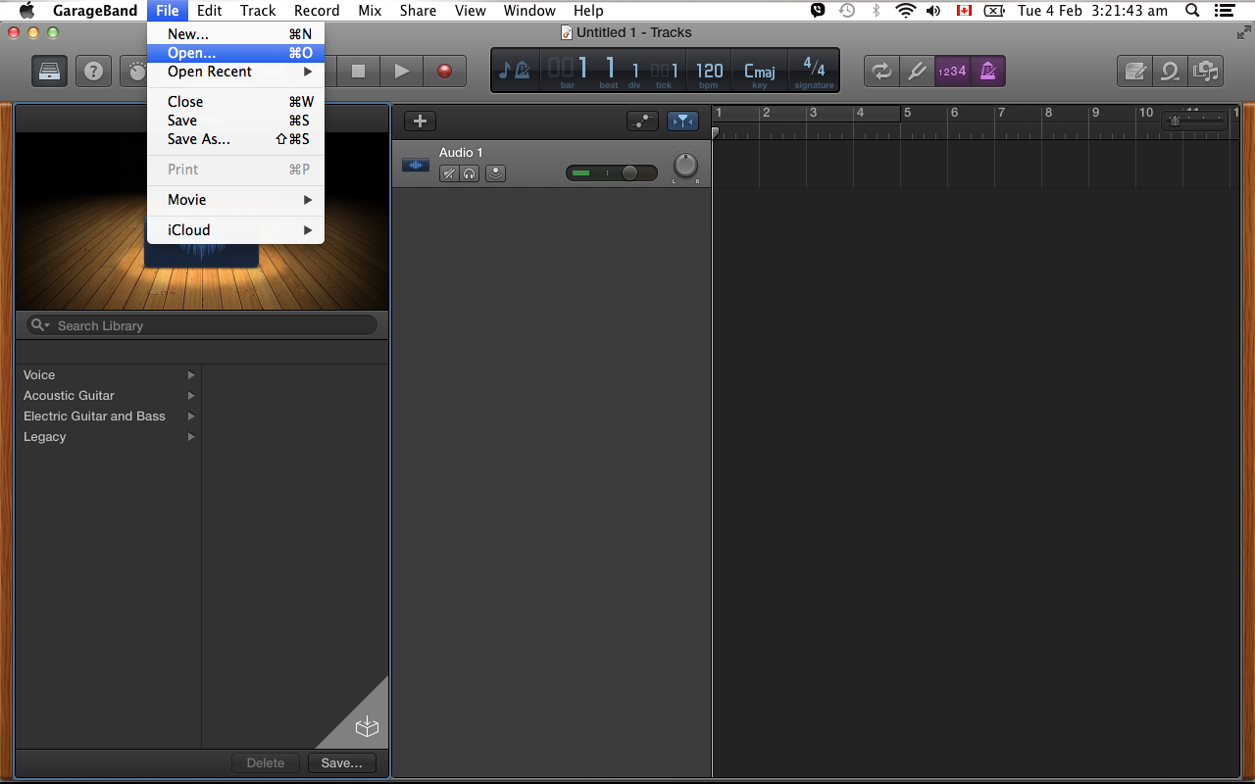Open the Apple menu
This screenshot has height=784, width=1255.
[26, 11]
